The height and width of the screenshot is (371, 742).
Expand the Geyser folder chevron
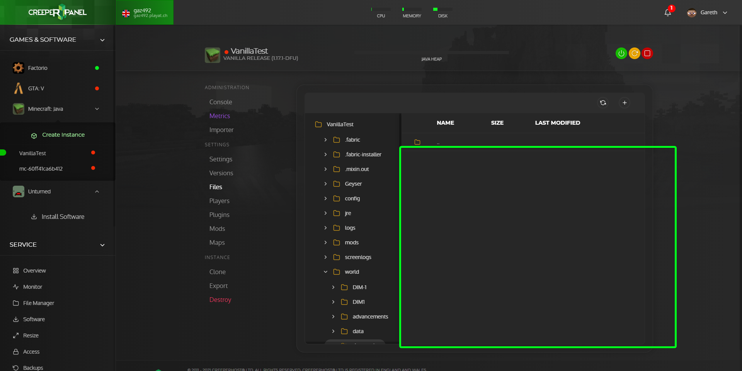(325, 184)
